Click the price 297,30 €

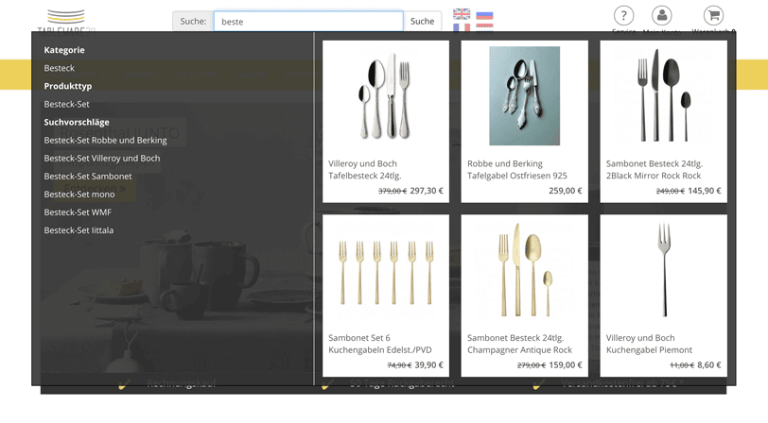click(x=427, y=191)
